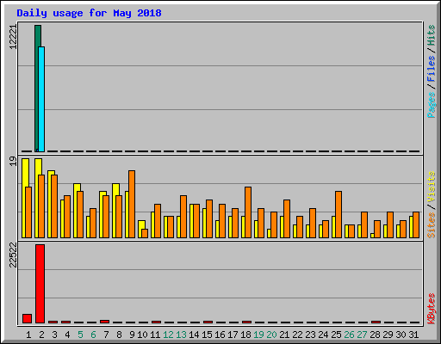Click the day 11 label on x-axis
Screen dimensions: 441x344
(x=155, y=335)
